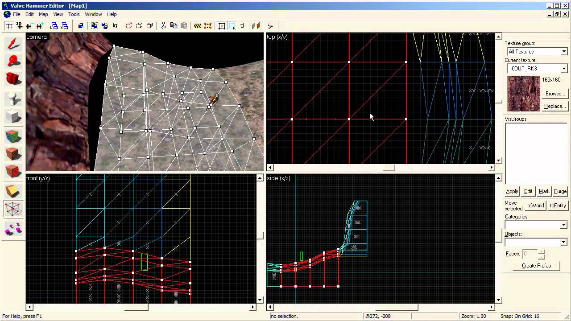This screenshot has width=571, height=321.
Task: Open the Categories dropdown
Action: click(564, 225)
